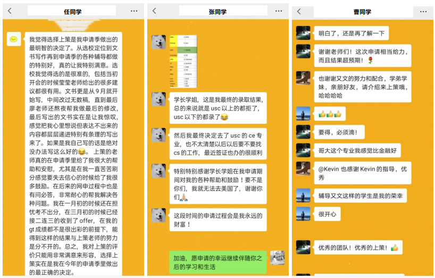Tap the 这段时间的申请过程 message bubble
This screenshot has width=435, height=278.
point(218,220)
